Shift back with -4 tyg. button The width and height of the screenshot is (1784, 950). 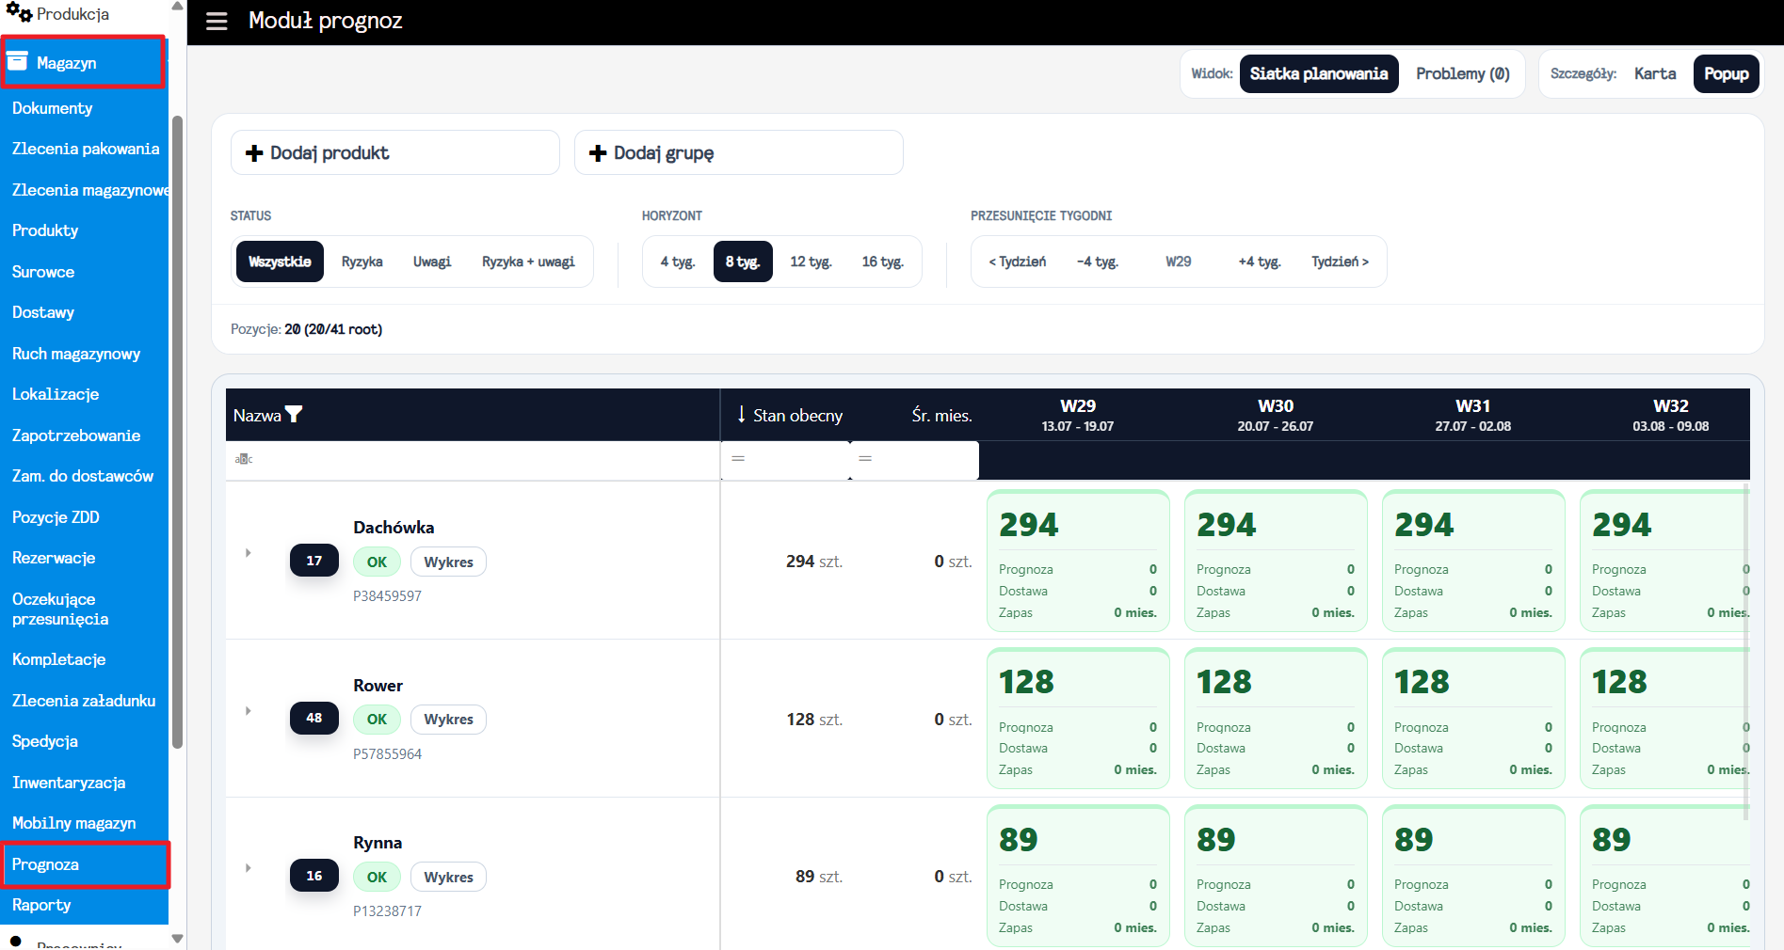(x=1098, y=261)
